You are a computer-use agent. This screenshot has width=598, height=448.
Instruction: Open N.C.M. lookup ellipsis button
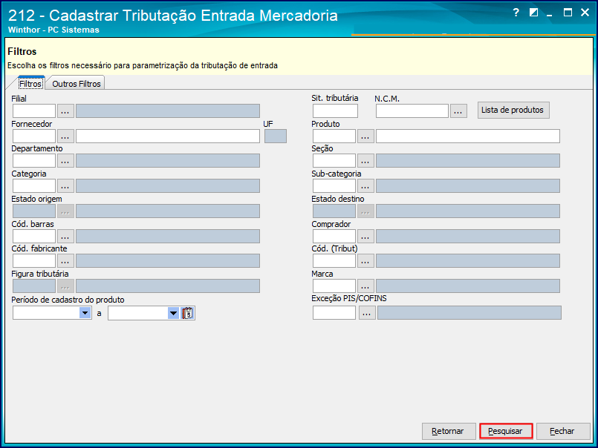[x=458, y=111]
